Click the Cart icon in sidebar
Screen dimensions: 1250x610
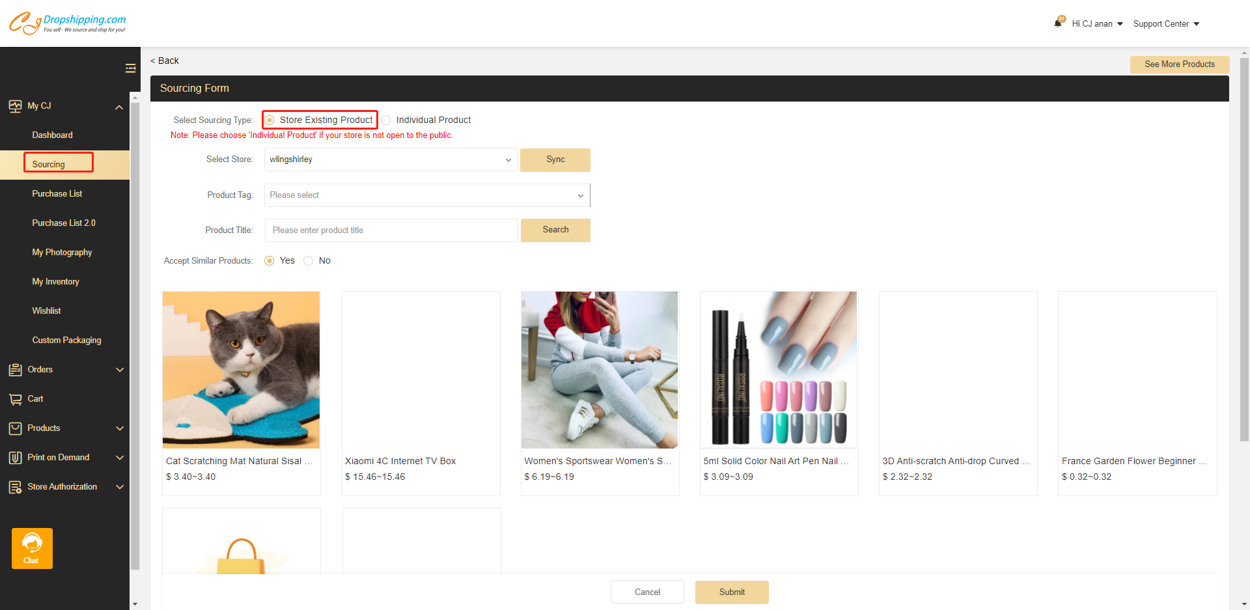coord(15,399)
